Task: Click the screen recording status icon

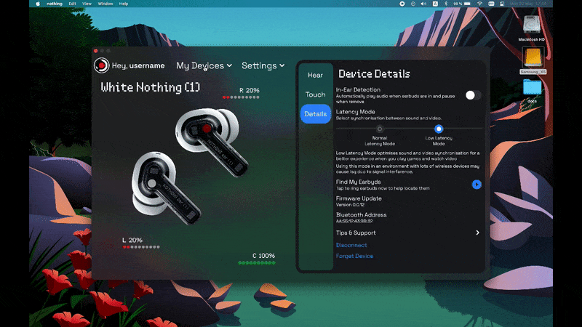Action: [x=402, y=4]
